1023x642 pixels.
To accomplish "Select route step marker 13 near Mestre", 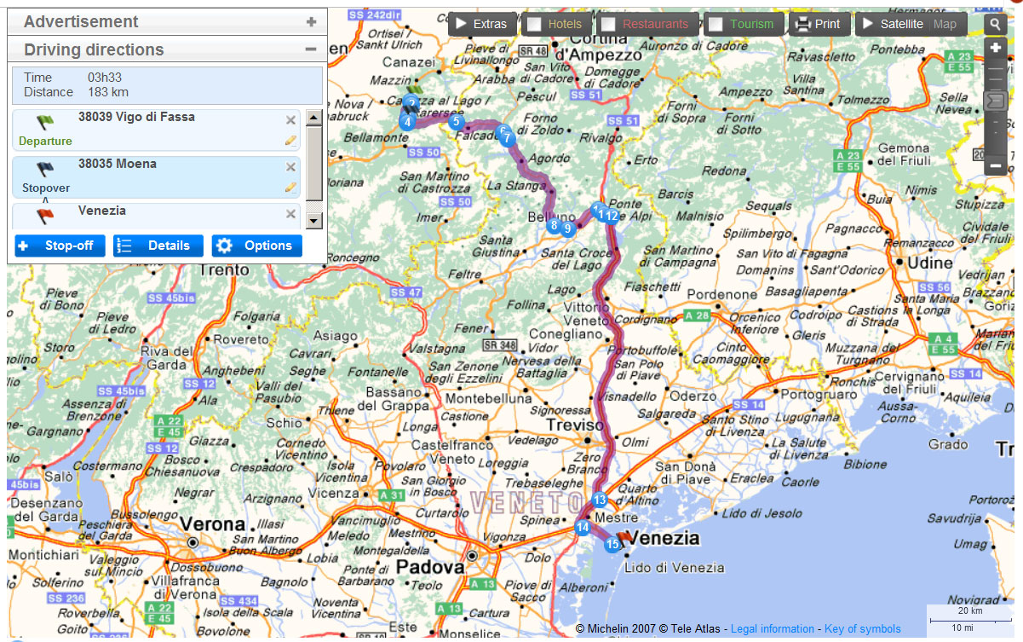I will 600,500.
